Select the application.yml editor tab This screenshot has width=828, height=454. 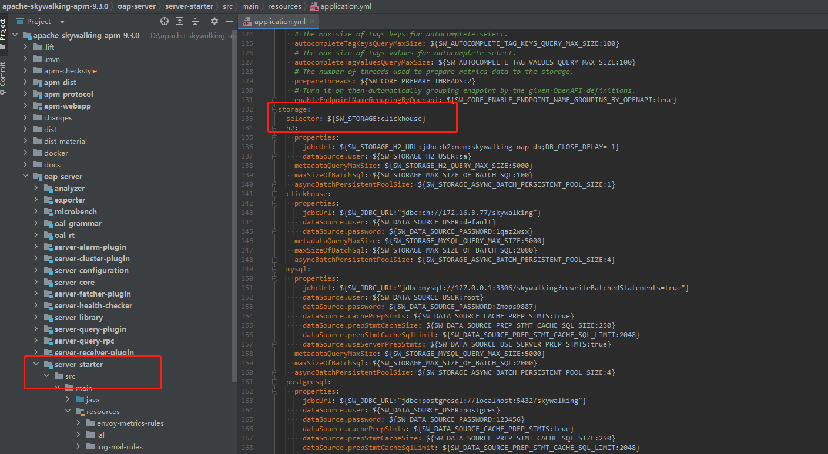click(280, 22)
